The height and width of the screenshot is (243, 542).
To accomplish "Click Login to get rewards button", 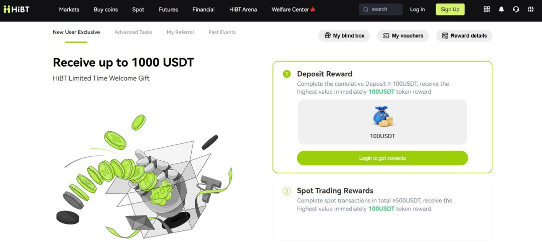I will 382,158.
